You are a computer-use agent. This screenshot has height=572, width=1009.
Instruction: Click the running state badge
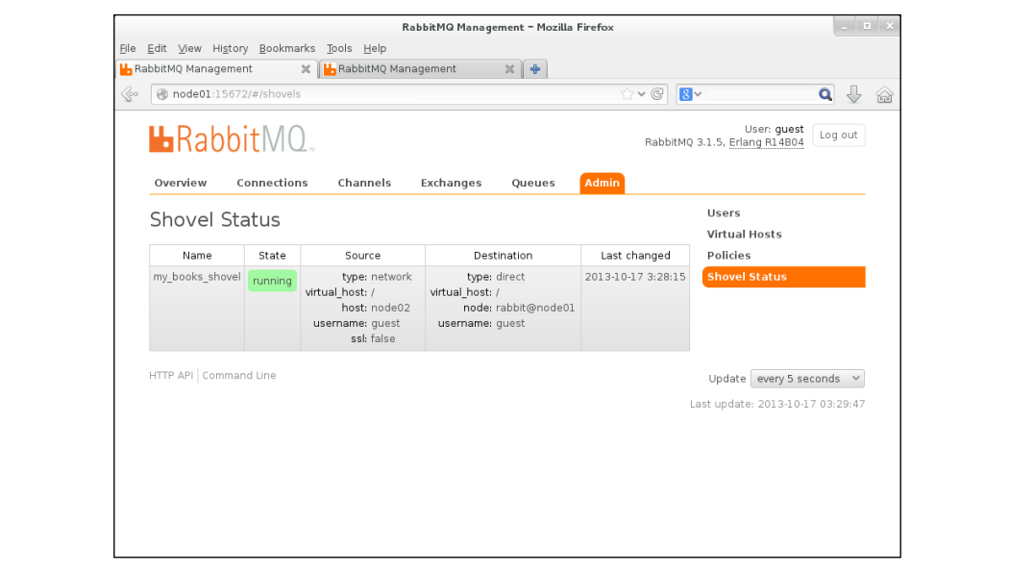click(272, 281)
